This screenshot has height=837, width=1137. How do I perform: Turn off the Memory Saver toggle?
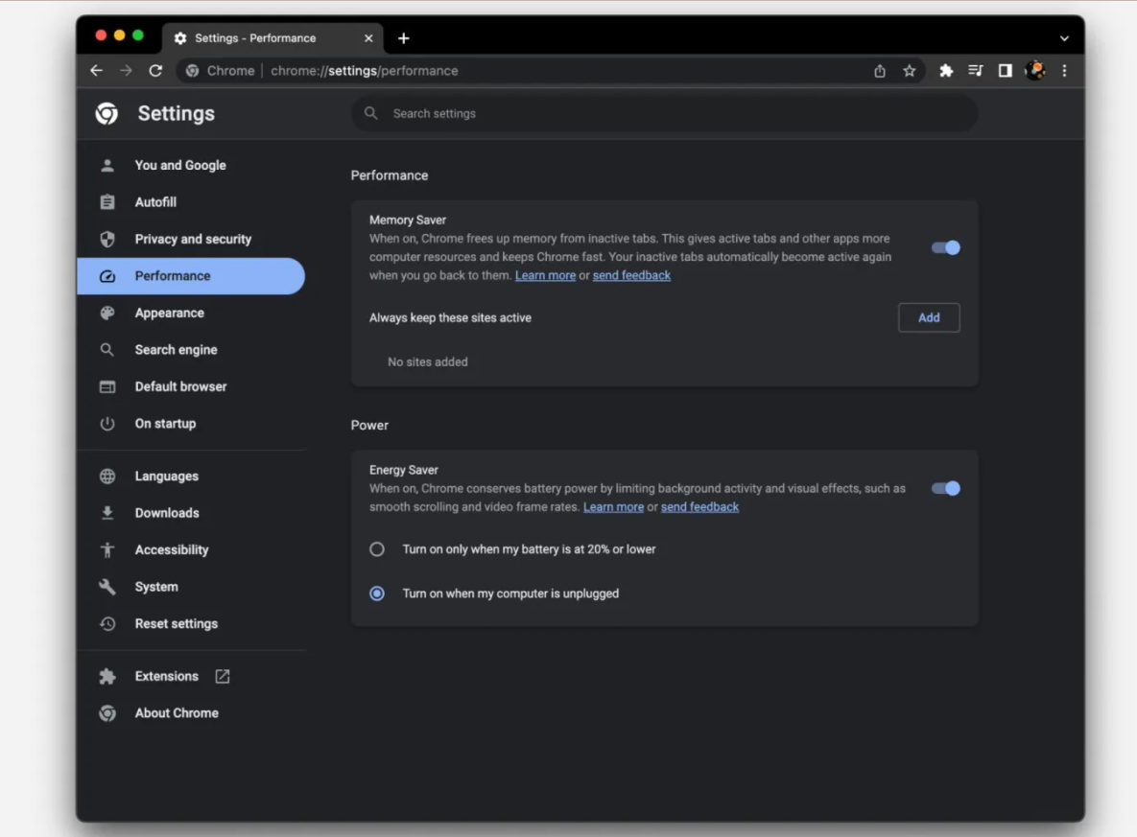click(945, 247)
